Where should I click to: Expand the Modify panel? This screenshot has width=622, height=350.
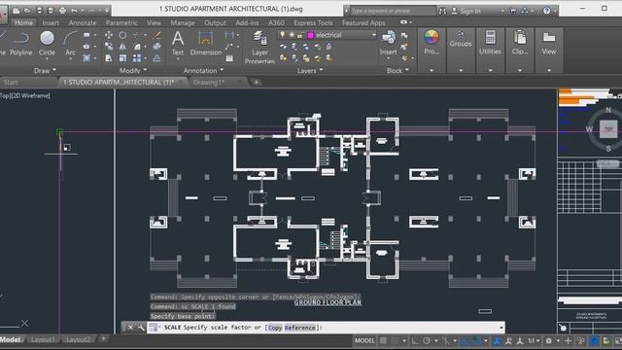(x=133, y=71)
